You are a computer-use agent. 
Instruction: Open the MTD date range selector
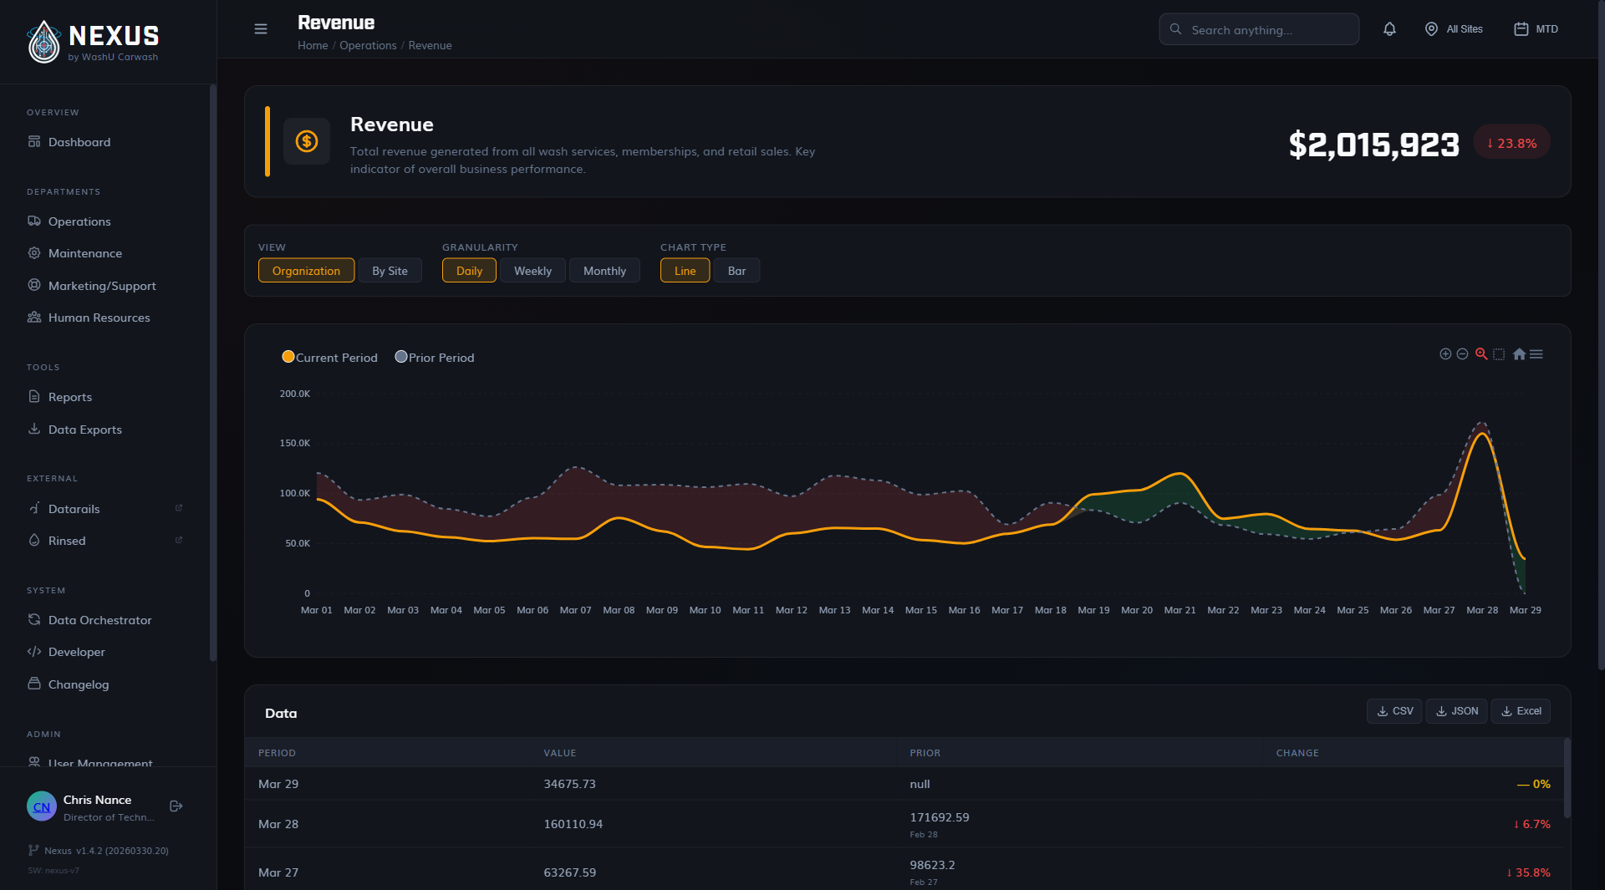pyautogui.click(x=1536, y=29)
